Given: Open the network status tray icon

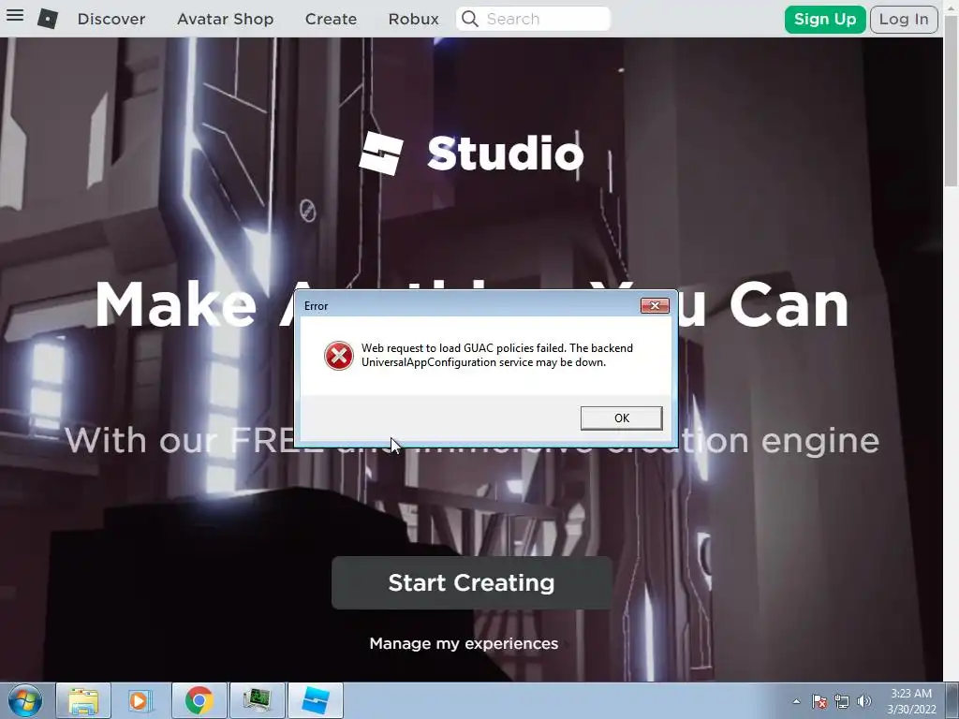Looking at the screenshot, I should (x=842, y=701).
